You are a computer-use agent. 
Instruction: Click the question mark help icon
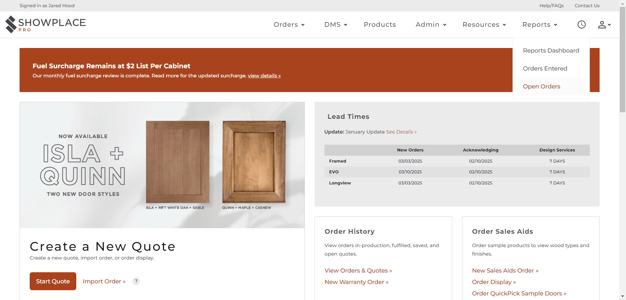click(136, 281)
